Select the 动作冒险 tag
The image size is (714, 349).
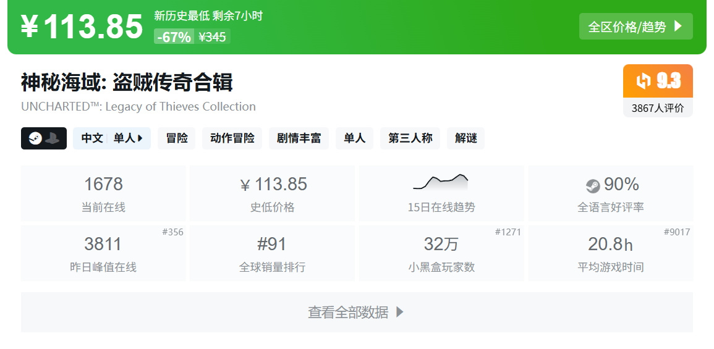(x=232, y=138)
